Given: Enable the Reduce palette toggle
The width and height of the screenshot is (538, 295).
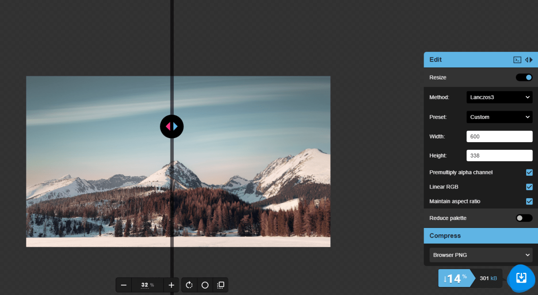Looking at the screenshot, I should (x=524, y=218).
